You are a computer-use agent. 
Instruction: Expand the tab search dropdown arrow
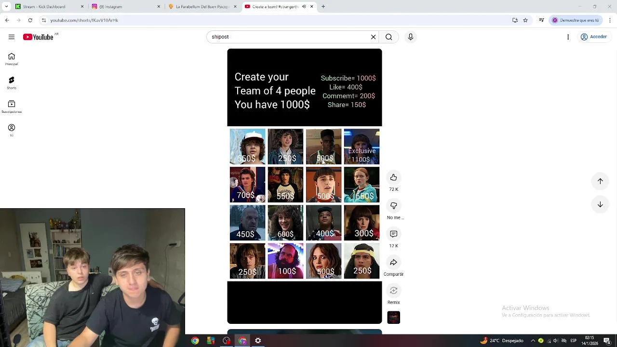coord(6,7)
